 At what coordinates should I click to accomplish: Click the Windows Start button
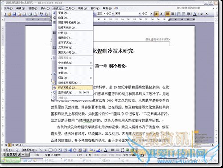coord(10,160)
